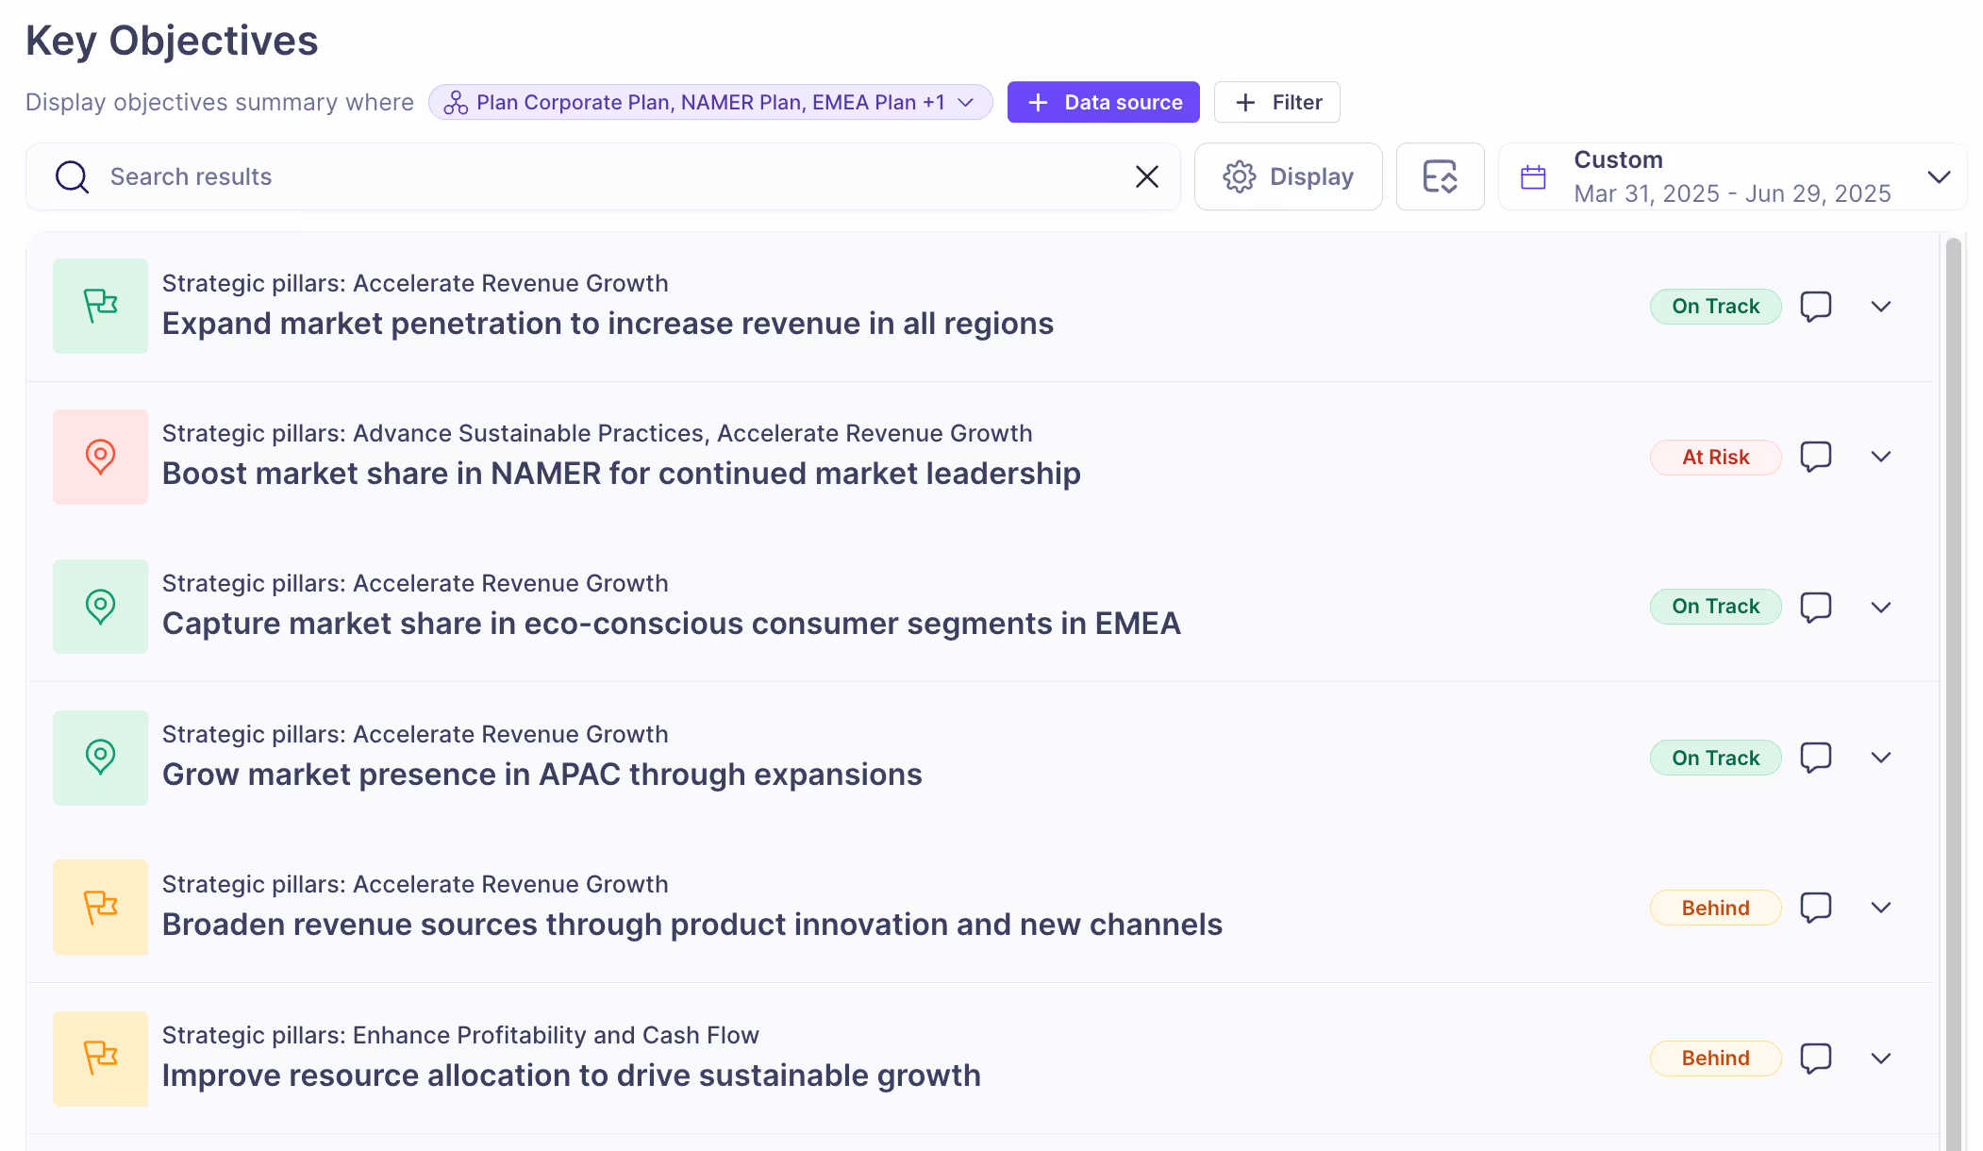Click the calendar icon in the date range selector
The image size is (1983, 1151).
(x=1533, y=177)
